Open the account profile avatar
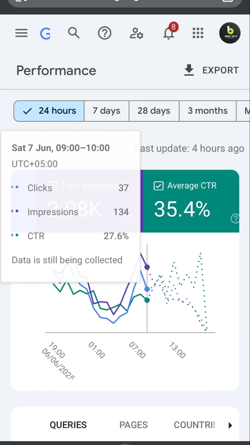250x445 pixels. (x=230, y=33)
